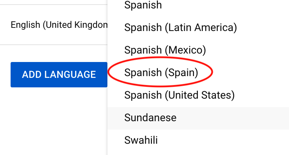Choose plain Spanish from the list
This screenshot has width=289, height=155.
(x=143, y=5)
